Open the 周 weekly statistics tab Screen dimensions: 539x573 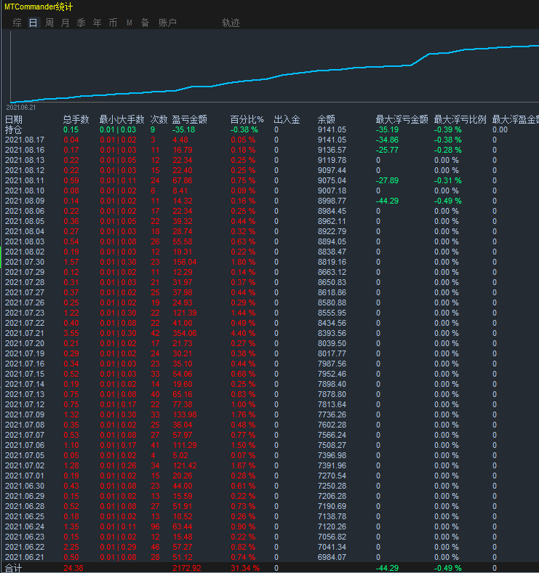pos(49,23)
